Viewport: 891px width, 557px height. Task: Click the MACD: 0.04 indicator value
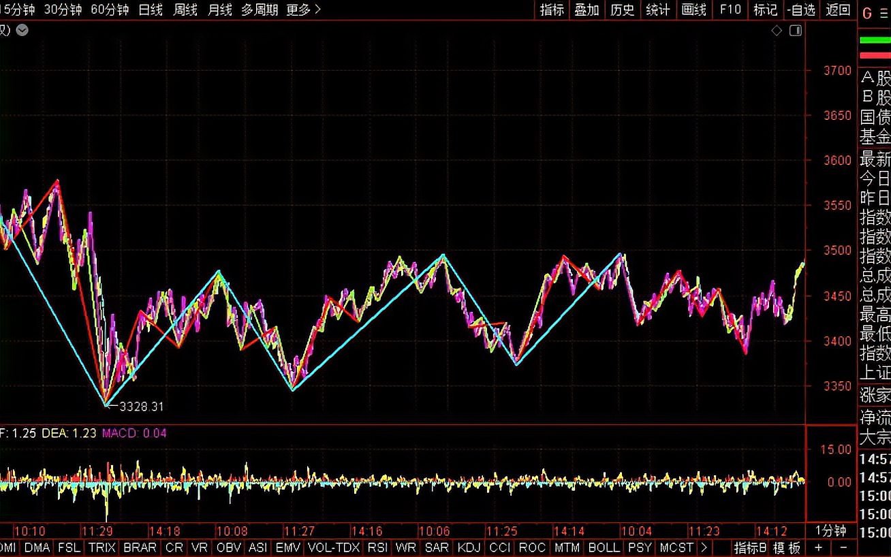tap(134, 433)
